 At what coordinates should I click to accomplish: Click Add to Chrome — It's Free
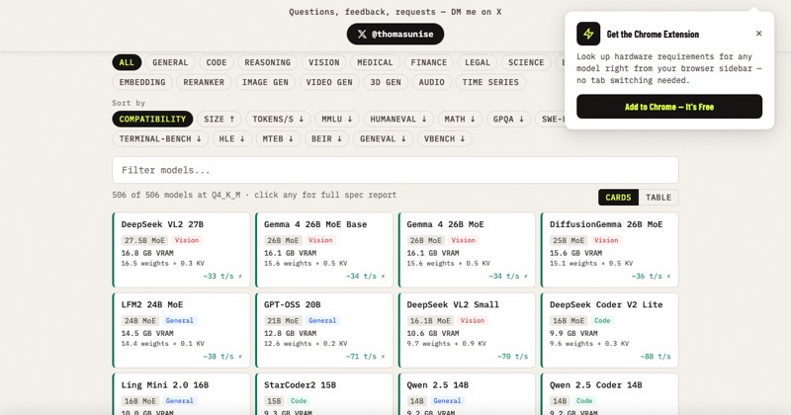pos(669,107)
